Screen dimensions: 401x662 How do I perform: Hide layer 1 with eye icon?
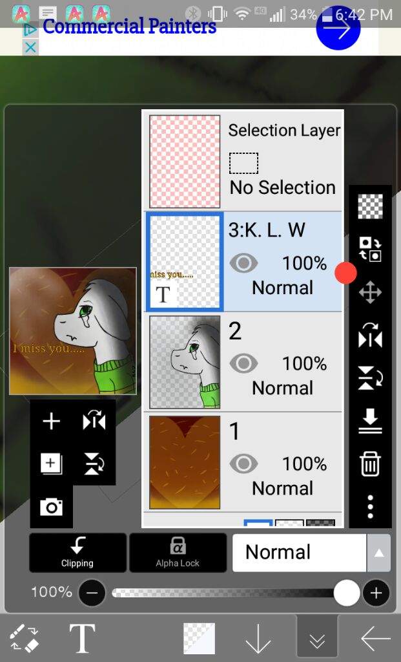tap(243, 464)
